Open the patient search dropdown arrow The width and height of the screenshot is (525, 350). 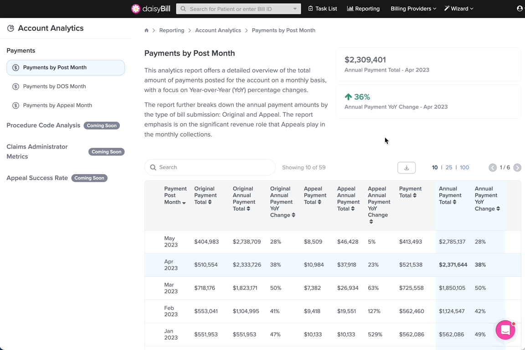coord(295,9)
